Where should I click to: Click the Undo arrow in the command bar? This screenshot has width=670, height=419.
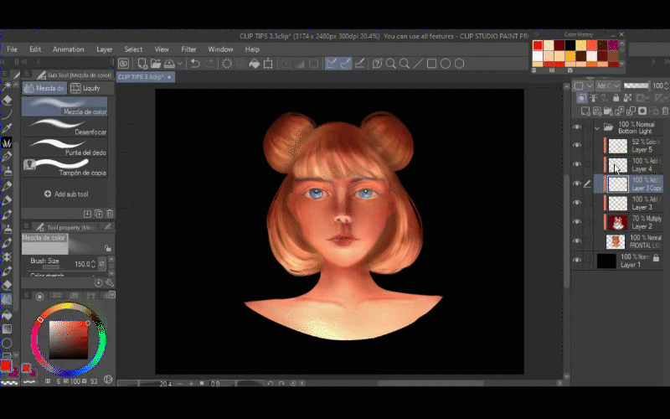195,64
